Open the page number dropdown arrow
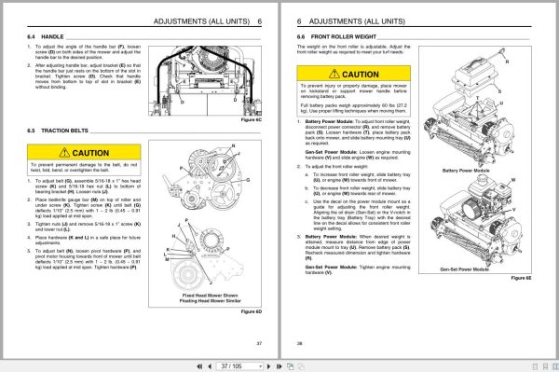The width and height of the screenshot is (559, 372). (x=261, y=366)
